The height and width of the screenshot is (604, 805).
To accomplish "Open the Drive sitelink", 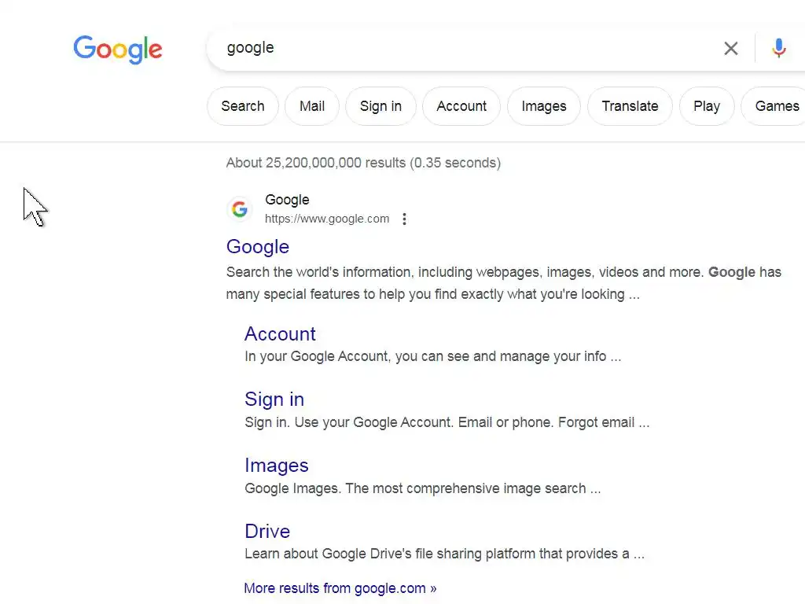I will coord(267,531).
